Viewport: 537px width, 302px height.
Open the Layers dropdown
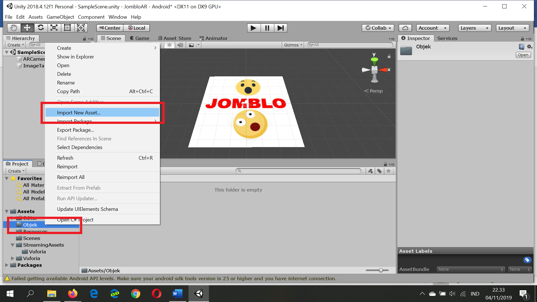point(474,28)
